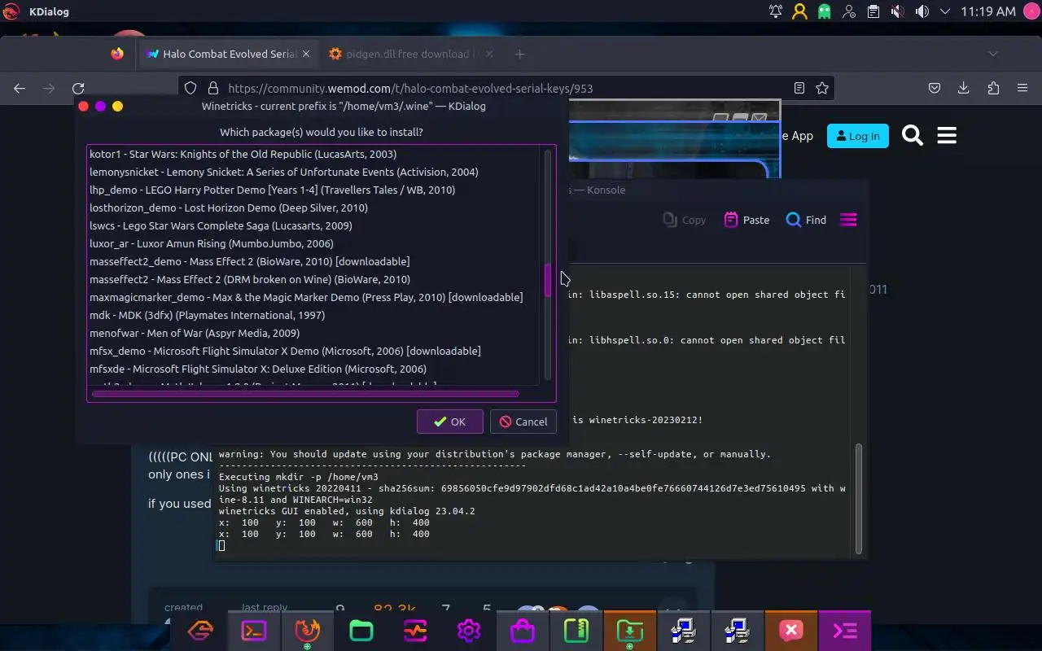Select maxmagicmarker_demo package row
This screenshot has height=651, width=1042.
(x=313, y=297)
